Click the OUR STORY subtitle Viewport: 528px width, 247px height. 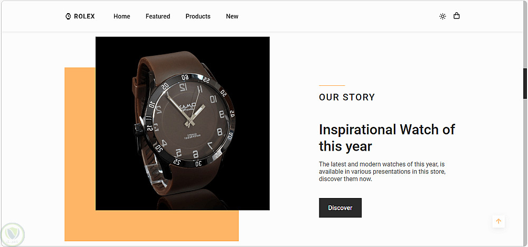point(347,97)
